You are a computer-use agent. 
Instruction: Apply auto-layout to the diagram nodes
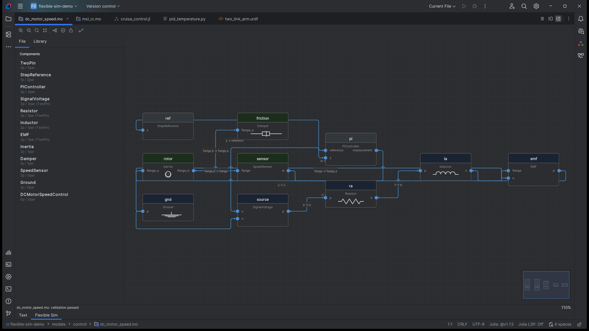pos(55,31)
